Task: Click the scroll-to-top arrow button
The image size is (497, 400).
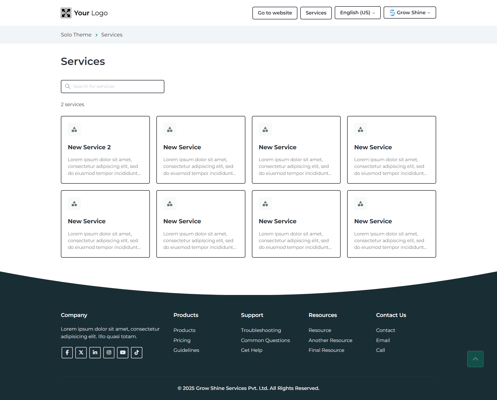Action: coord(475,359)
